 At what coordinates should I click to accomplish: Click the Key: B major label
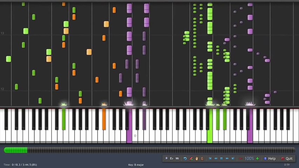(136, 165)
